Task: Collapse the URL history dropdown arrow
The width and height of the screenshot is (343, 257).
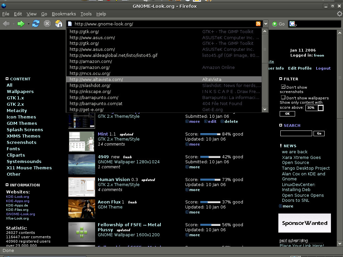Action: pos(266,24)
